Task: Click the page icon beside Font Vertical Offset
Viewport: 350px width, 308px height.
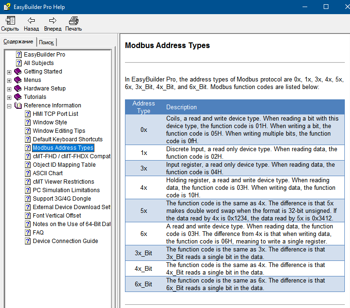Action: click(x=28, y=216)
